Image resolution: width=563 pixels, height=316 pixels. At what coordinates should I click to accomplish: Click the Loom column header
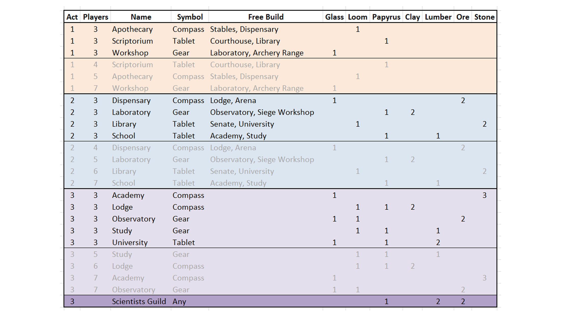(358, 17)
